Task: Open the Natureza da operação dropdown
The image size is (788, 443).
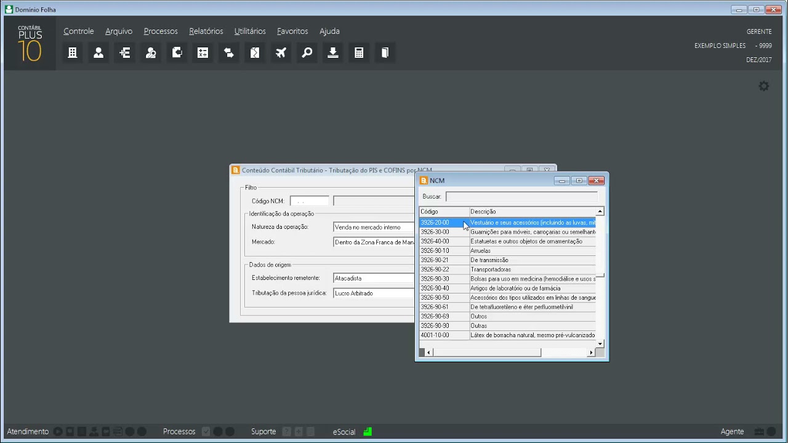Action: coord(374,227)
